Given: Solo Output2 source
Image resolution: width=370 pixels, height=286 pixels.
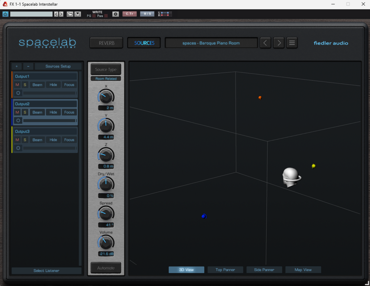Looking at the screenshot, I should (x=25, y=112).
